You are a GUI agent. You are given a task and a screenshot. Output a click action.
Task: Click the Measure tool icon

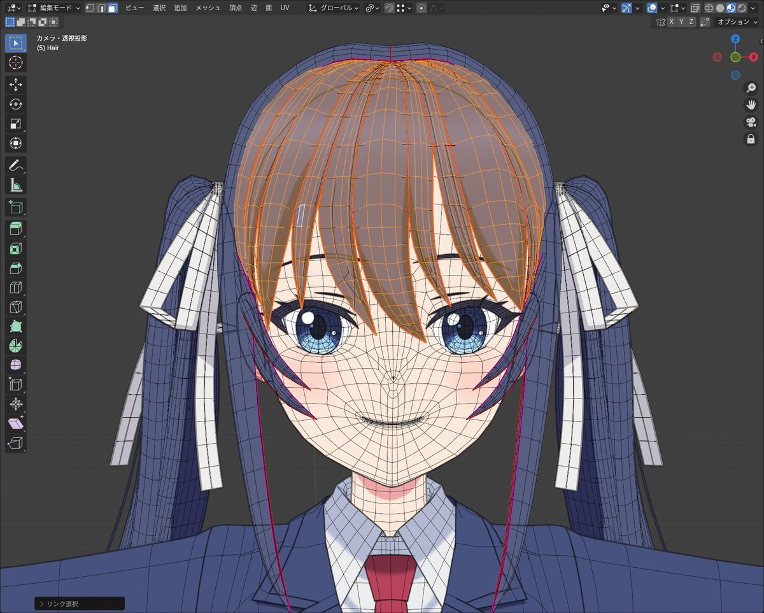[16, 185]
